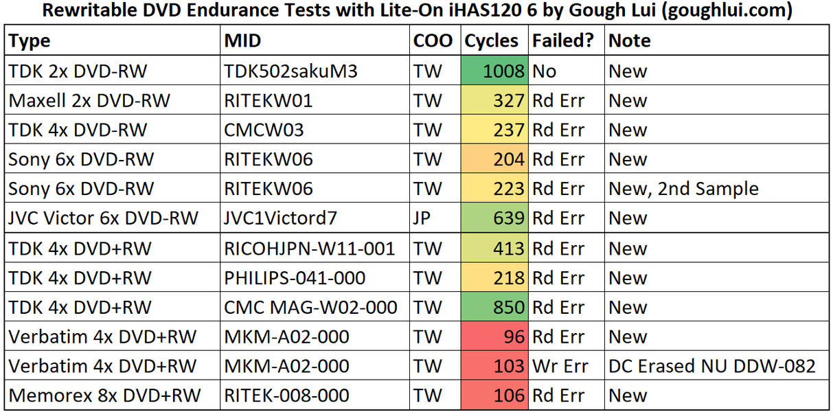Click the Cycles column header
This screenshot has height=412, width=833.
(x=492, y=41)
